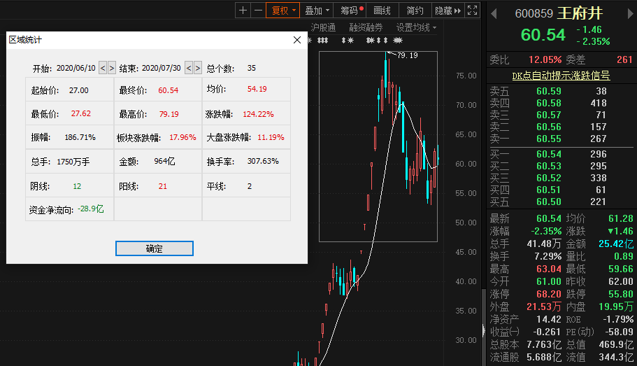Viewport: 637px width, 366px height.
Task: Open 沪股通 tab
Action: (323, 28)
